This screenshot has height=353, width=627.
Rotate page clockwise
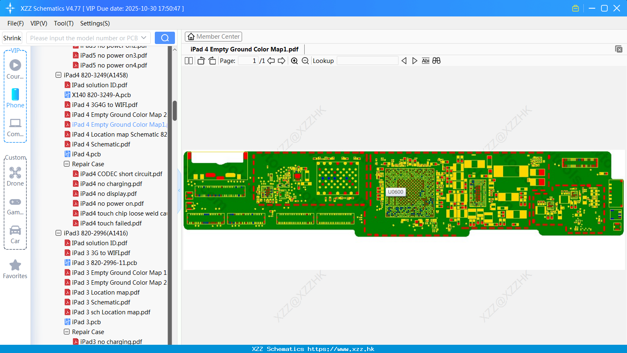point(212,61)
